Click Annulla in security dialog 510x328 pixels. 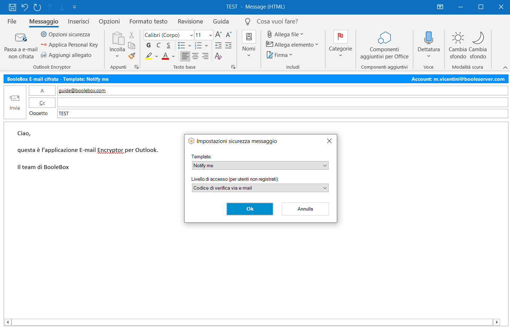(305, 209)
